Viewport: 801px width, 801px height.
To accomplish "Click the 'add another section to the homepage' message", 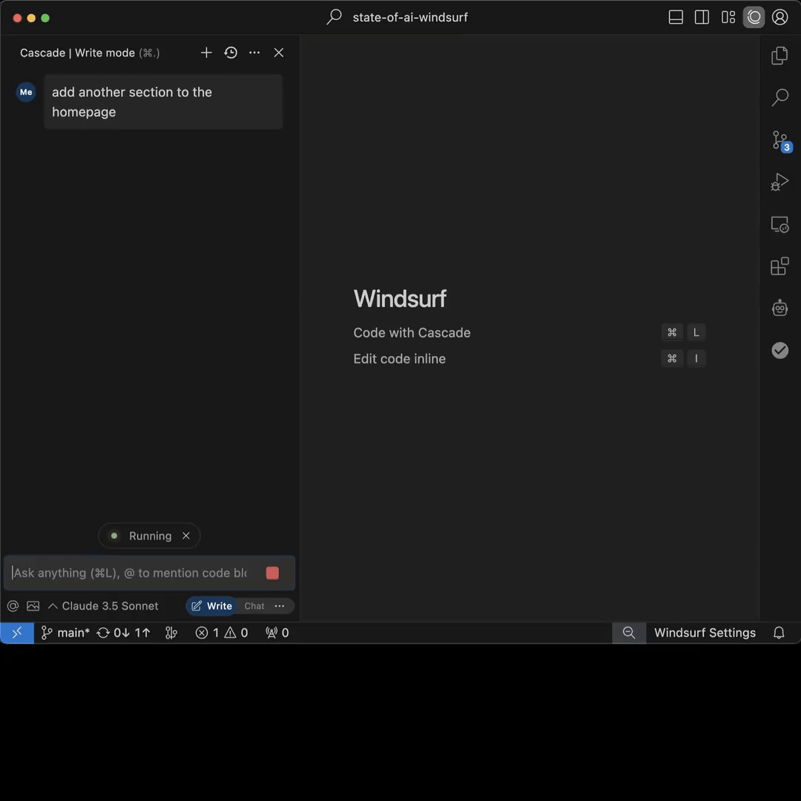I will click(163, 102).
